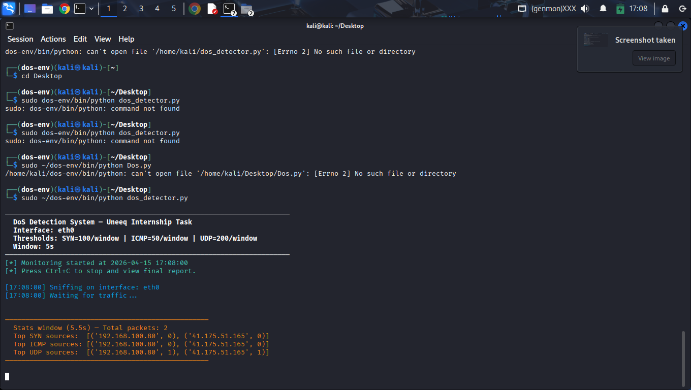
Task: Expand the terminal launcher dropdown arrow
Action: (91, 9)
